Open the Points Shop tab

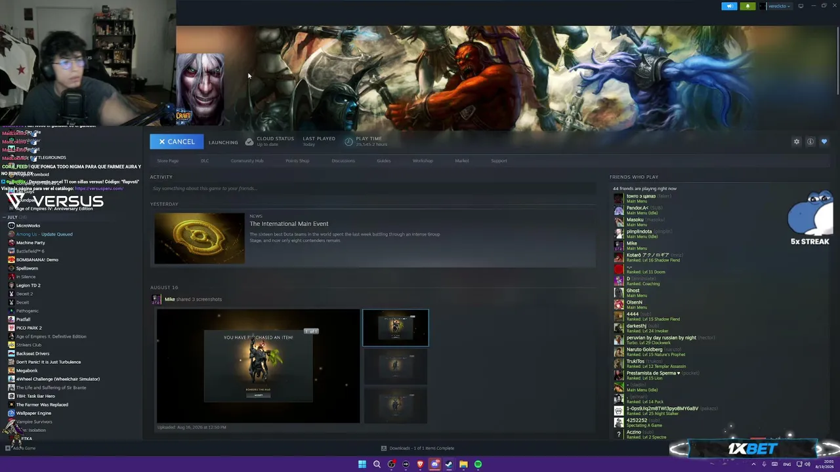coord(297,161)
